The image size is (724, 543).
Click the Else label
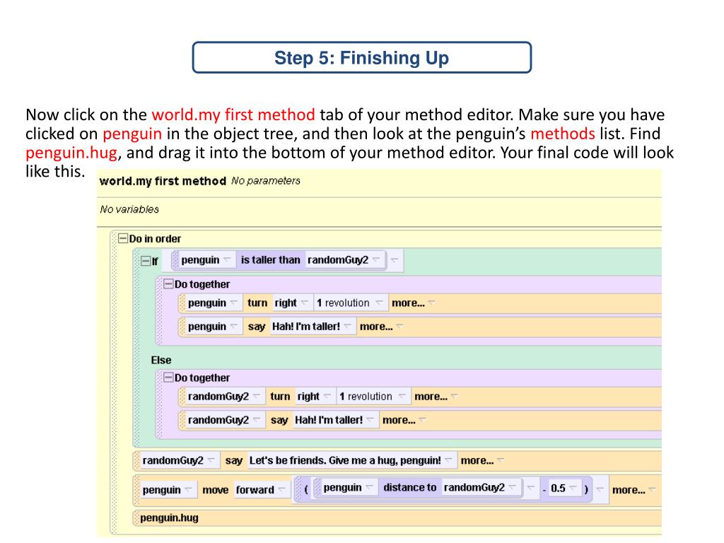161,360
